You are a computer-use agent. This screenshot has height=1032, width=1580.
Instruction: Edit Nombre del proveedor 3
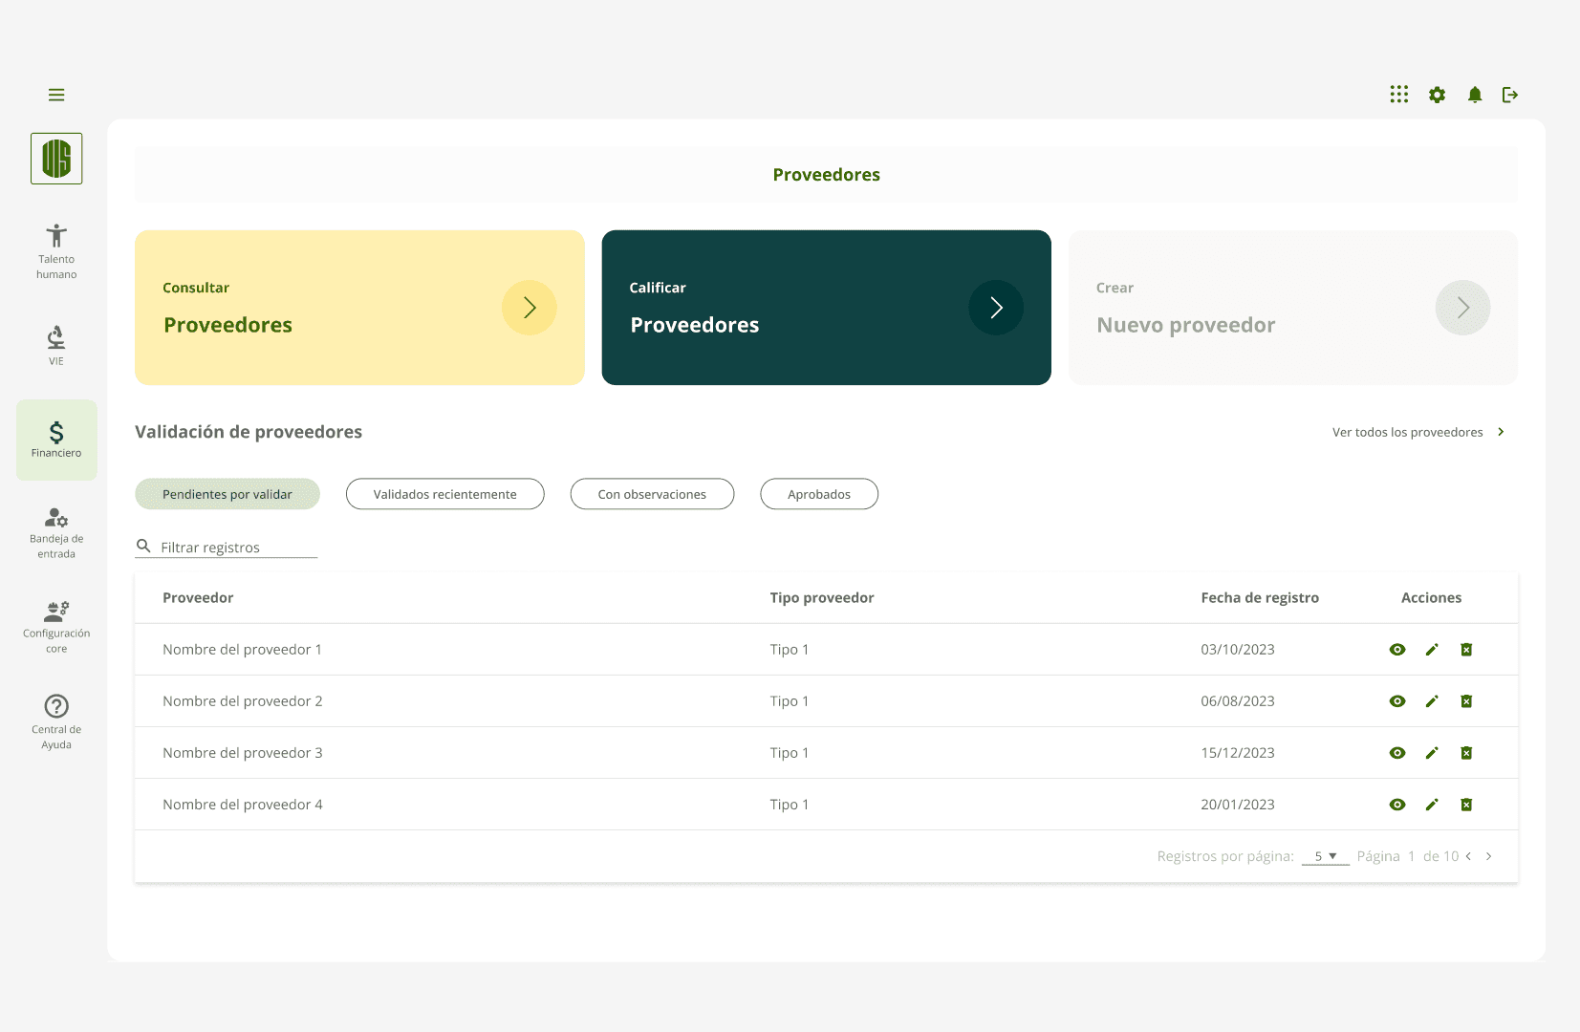pyautogui.click(x=1432, y=753)
